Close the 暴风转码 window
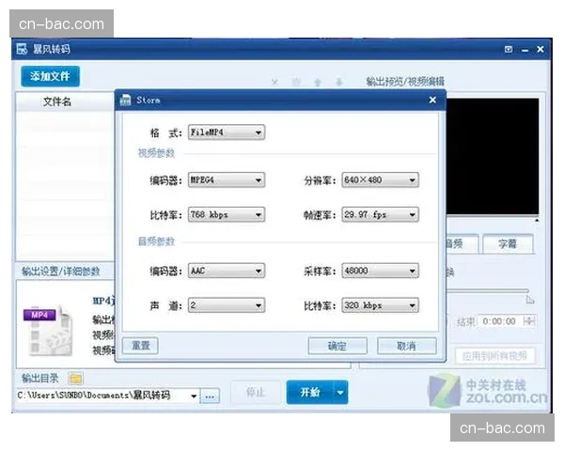The width and height of the screenshot is (564, 451). coord(540,49)
